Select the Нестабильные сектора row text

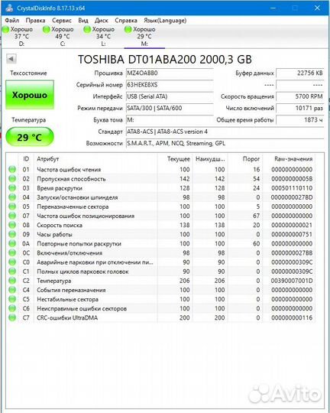click(x=68, y=300)
